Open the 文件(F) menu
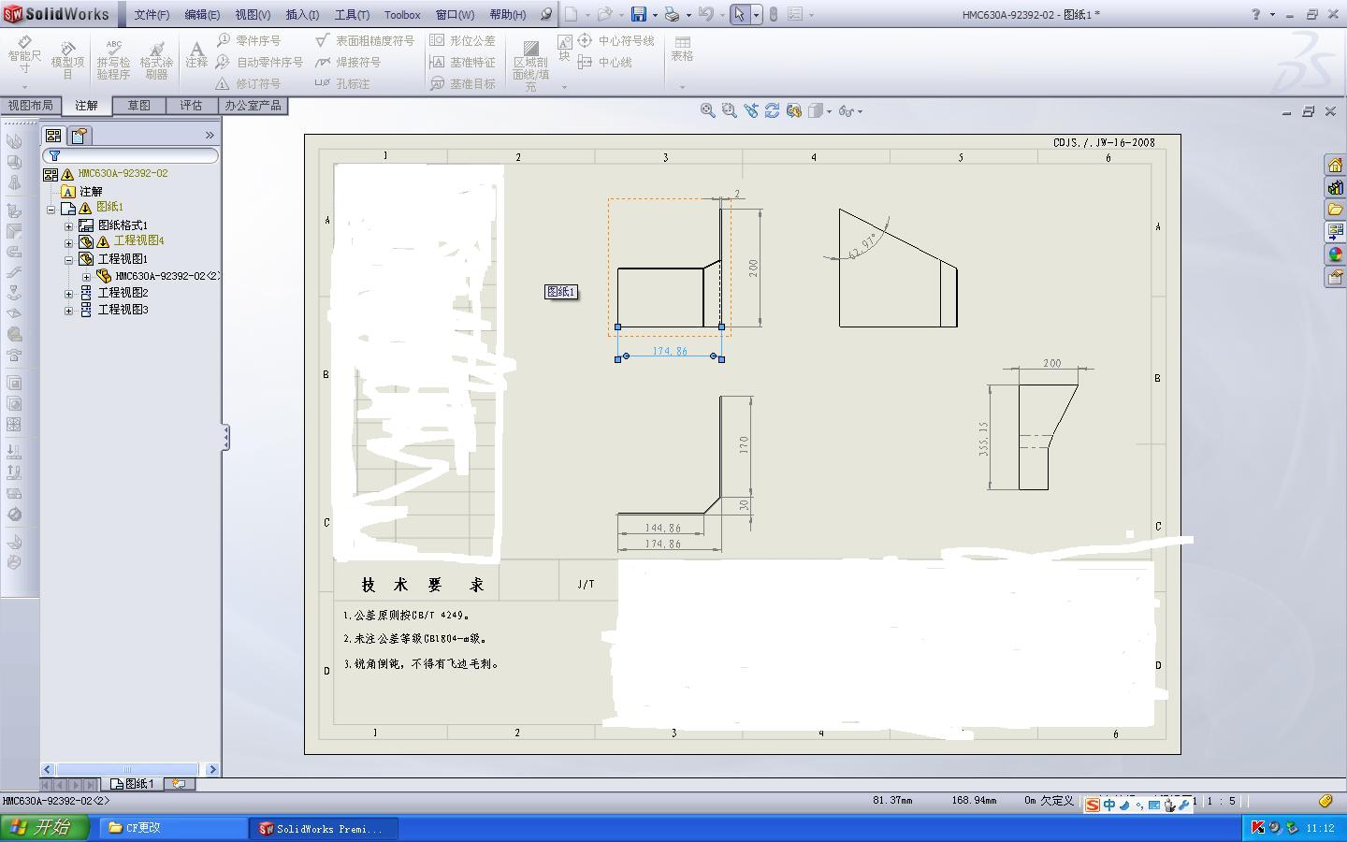This screenshot has height=842, width=1347. tap(152, 15)
